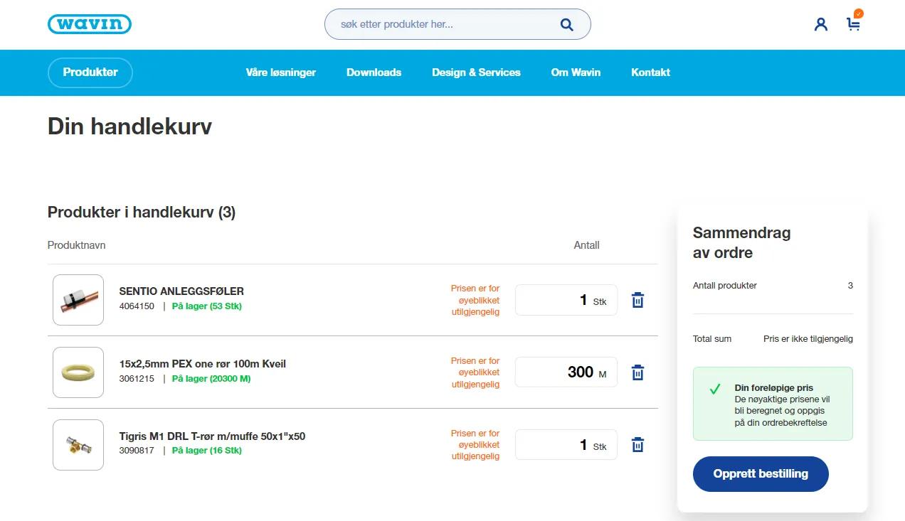Open the Wavin logo homepage link

point(90,24)
